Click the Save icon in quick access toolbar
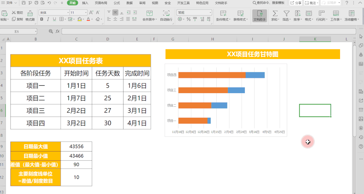364x194 pixels. pos(24,3)
